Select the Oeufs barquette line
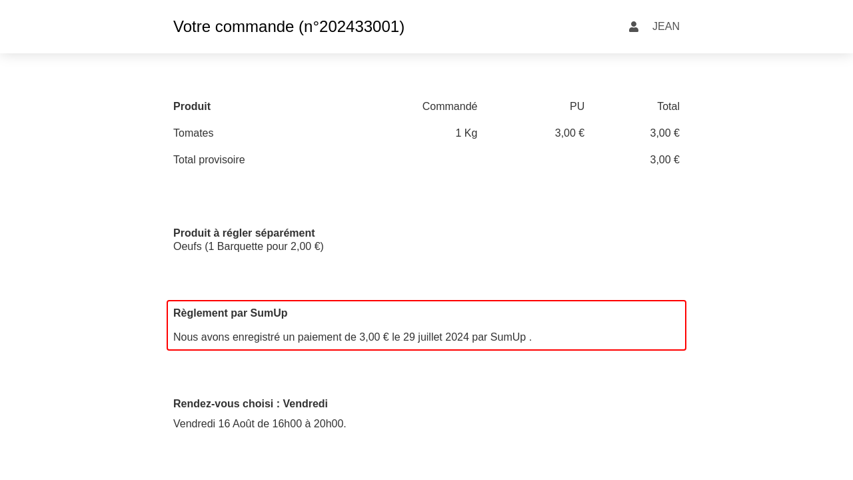Viewport: 853px width, 480px height. (x=249, y=247)
